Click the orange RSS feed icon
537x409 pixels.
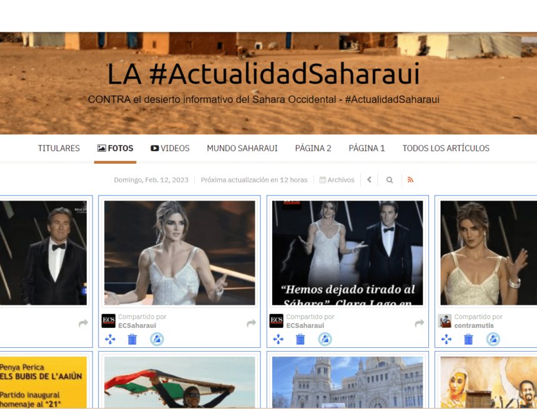(x=410, y=180)
